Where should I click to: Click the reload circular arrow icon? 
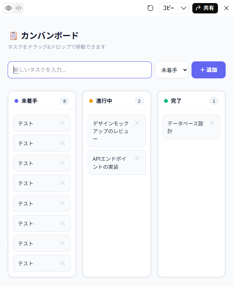tap(150, 8)
